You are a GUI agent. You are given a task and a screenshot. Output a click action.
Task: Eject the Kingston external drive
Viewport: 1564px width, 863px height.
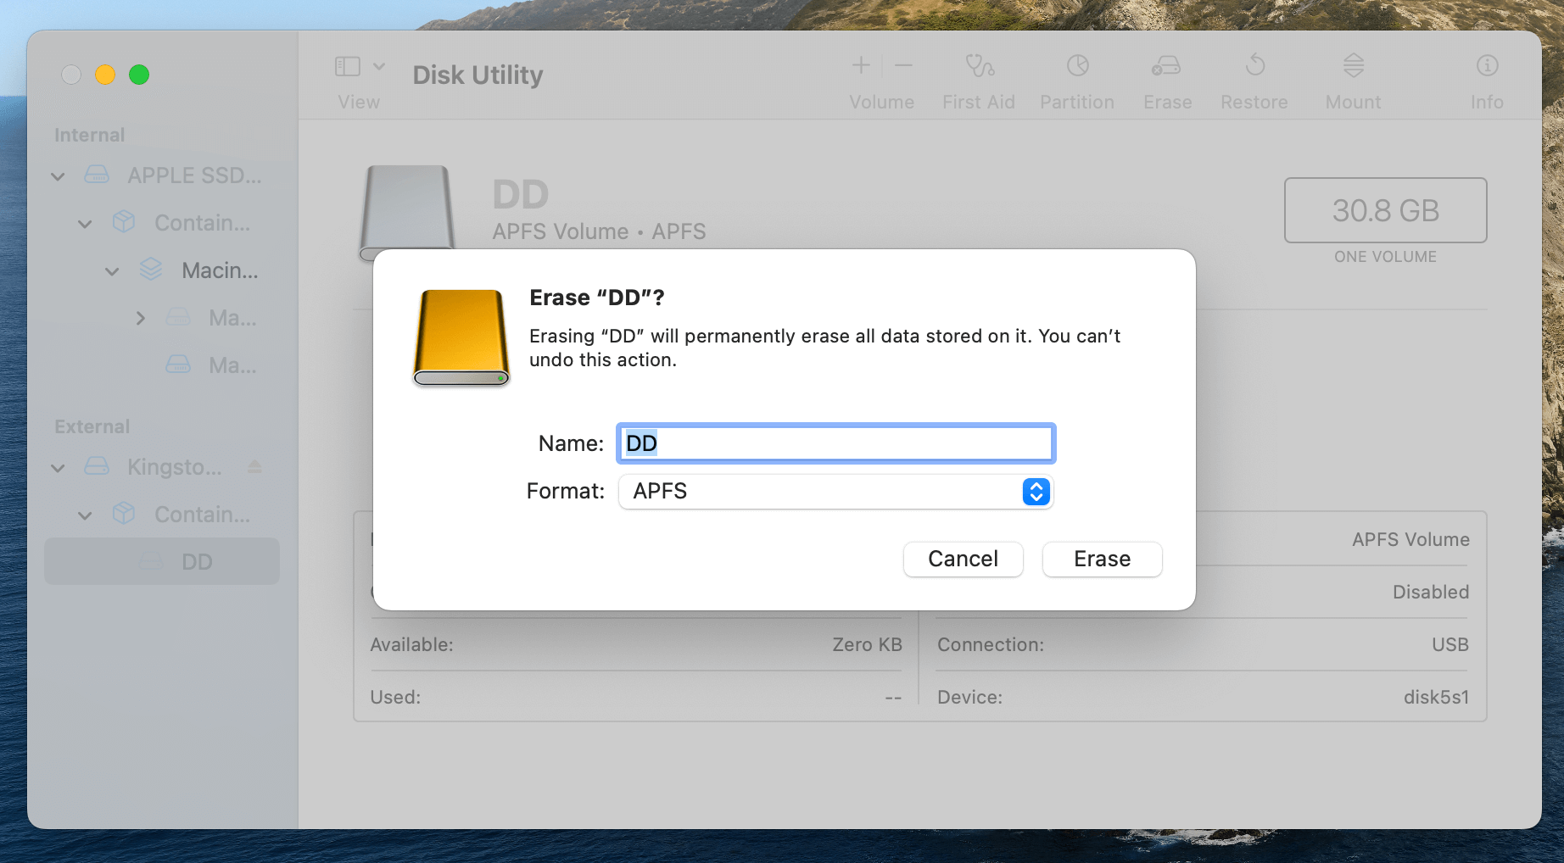(257, 467)
